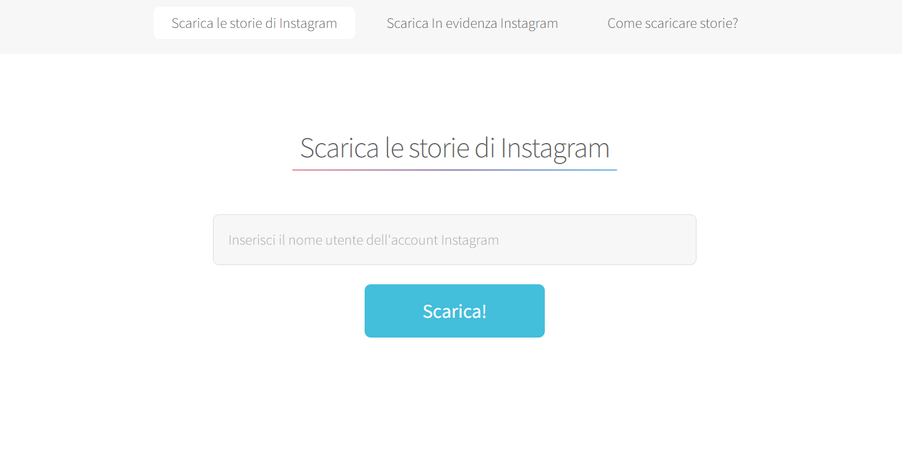The height and width of the screenshot is (454, 902).
Task: Open the 'Scarica le storie di Instagram' tab
Action: pos(254,23)
